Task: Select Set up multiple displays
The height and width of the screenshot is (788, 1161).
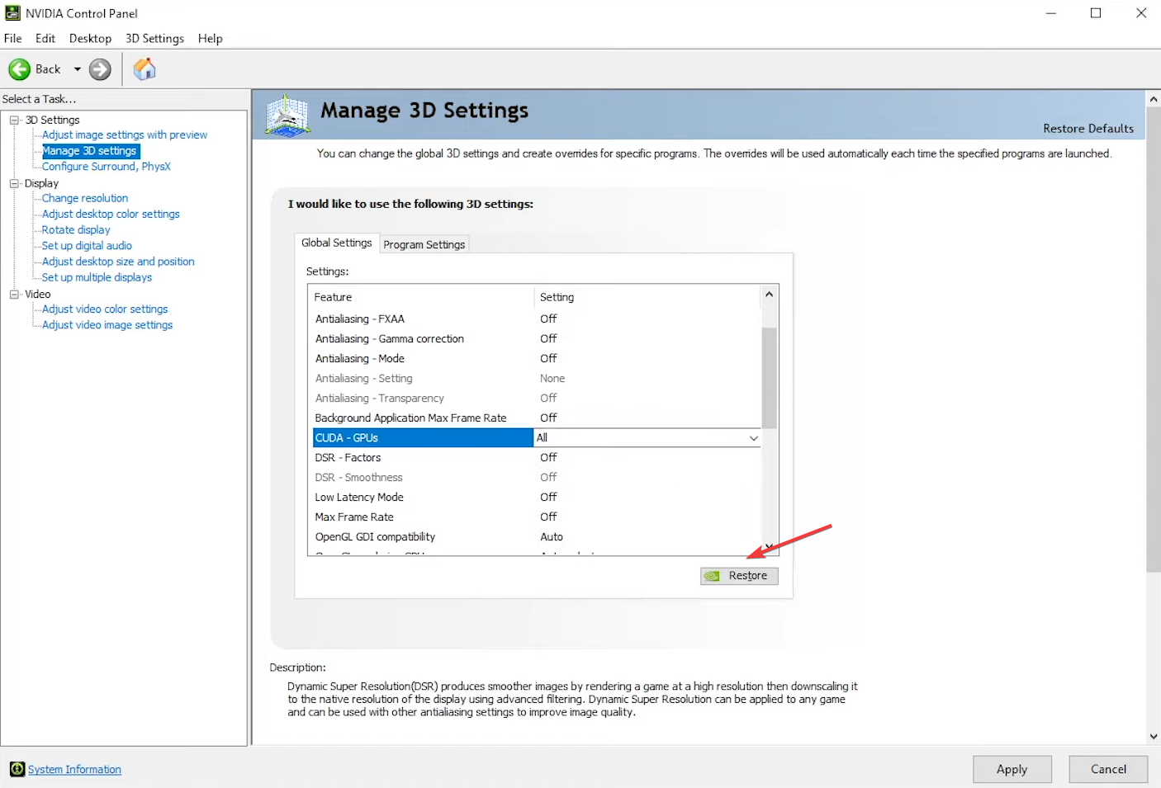Action: [97, 277]
